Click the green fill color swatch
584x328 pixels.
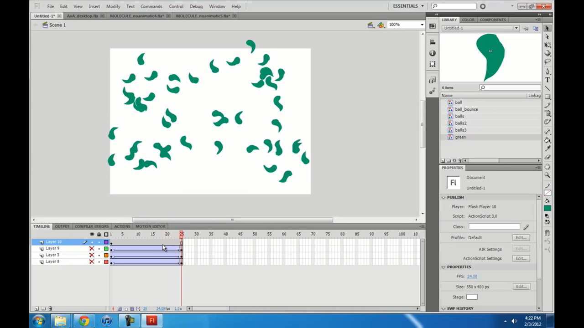tap(547, 209)
